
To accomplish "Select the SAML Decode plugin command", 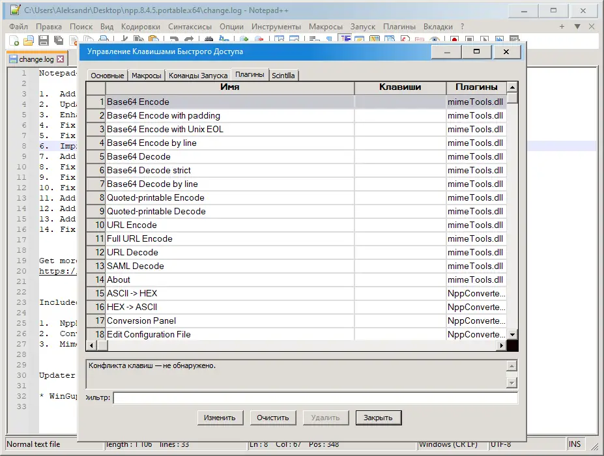I will click(x=195, y=266).
